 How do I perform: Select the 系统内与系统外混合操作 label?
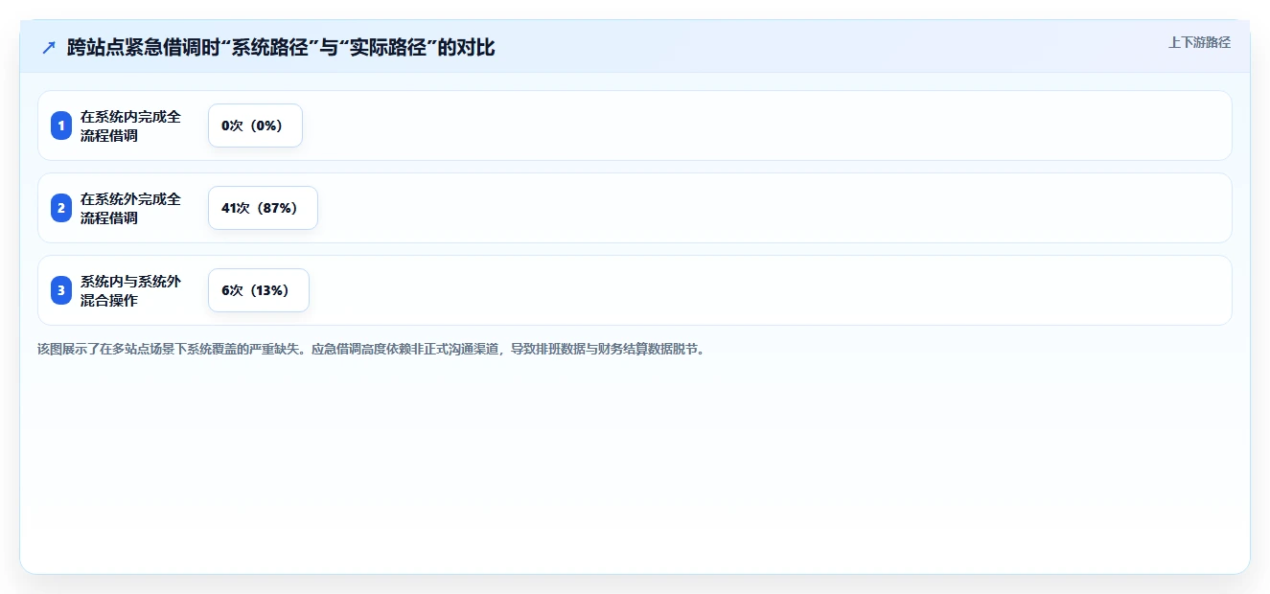(x=130, y=290)
